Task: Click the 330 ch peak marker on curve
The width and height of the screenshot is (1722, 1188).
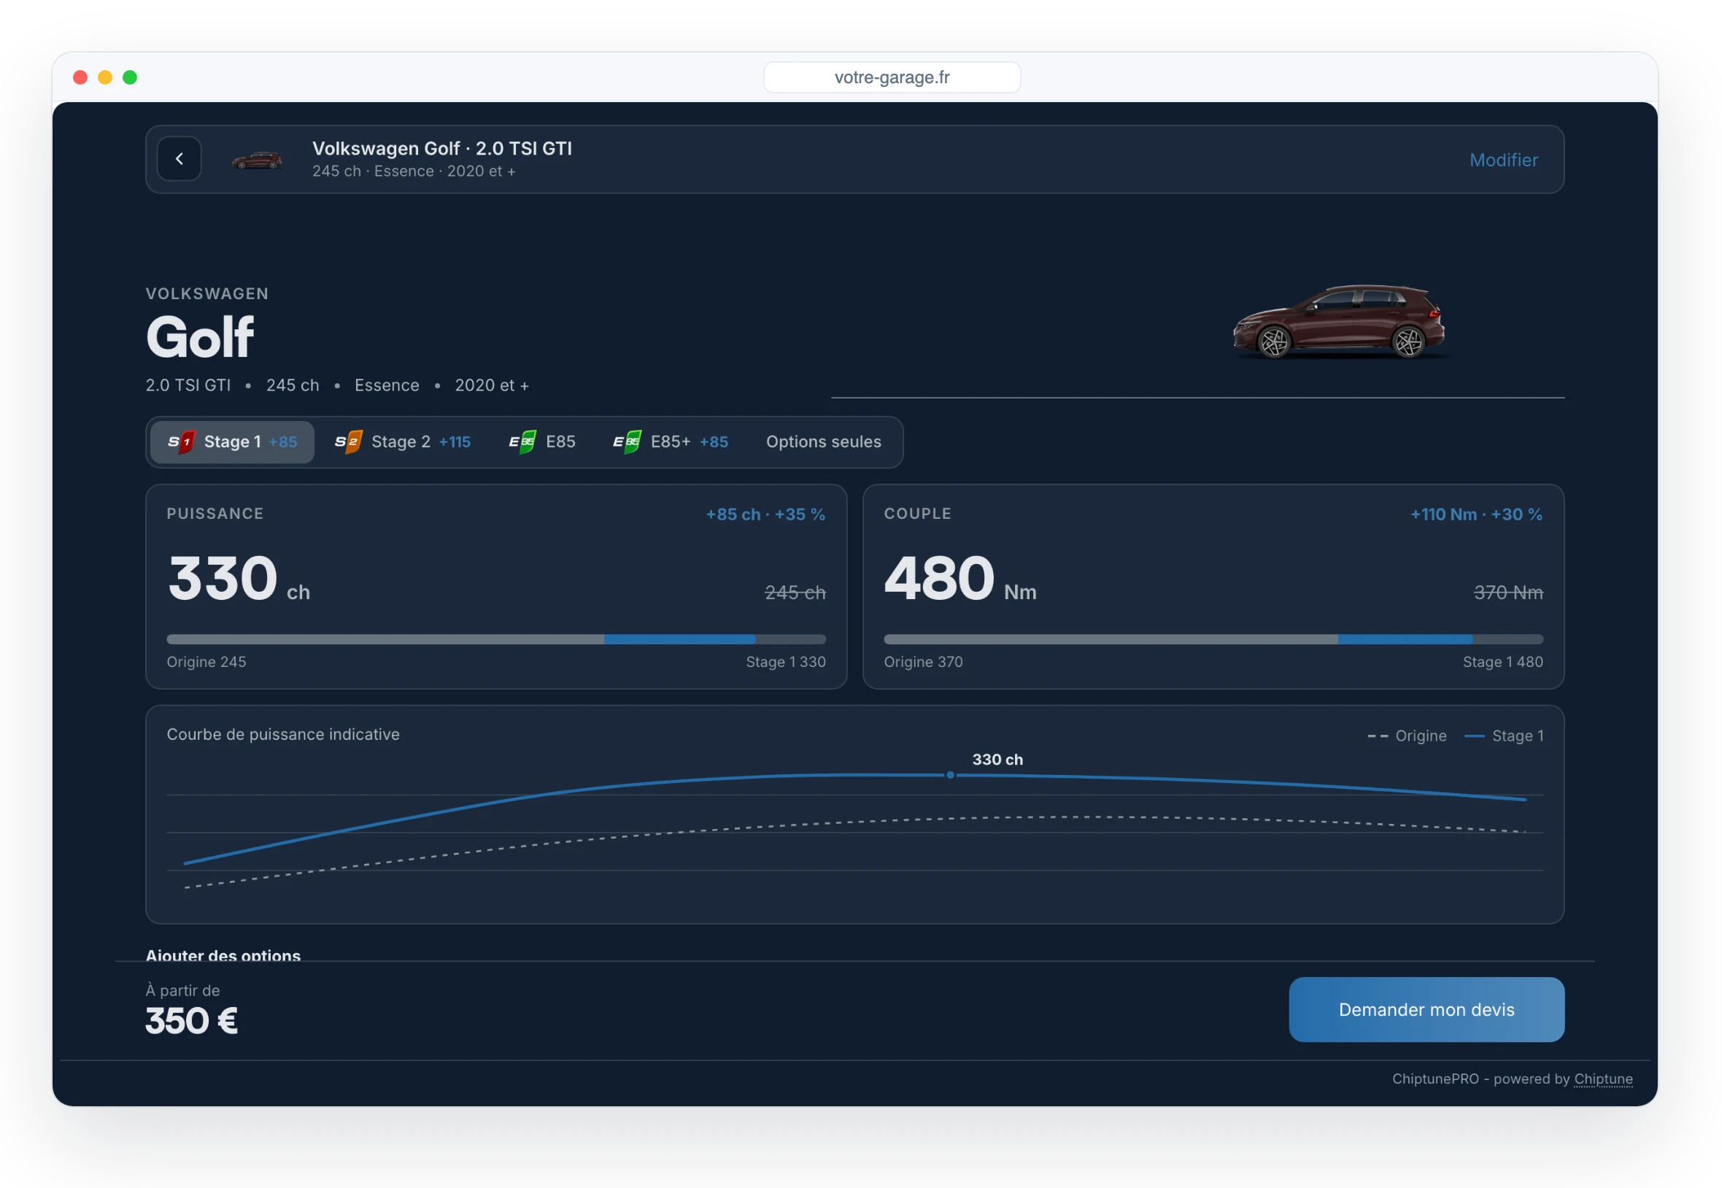Action: 950,775
